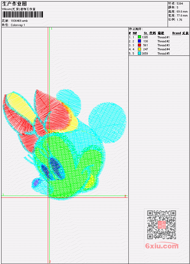Select the 'Thread #1' description text

163,37
